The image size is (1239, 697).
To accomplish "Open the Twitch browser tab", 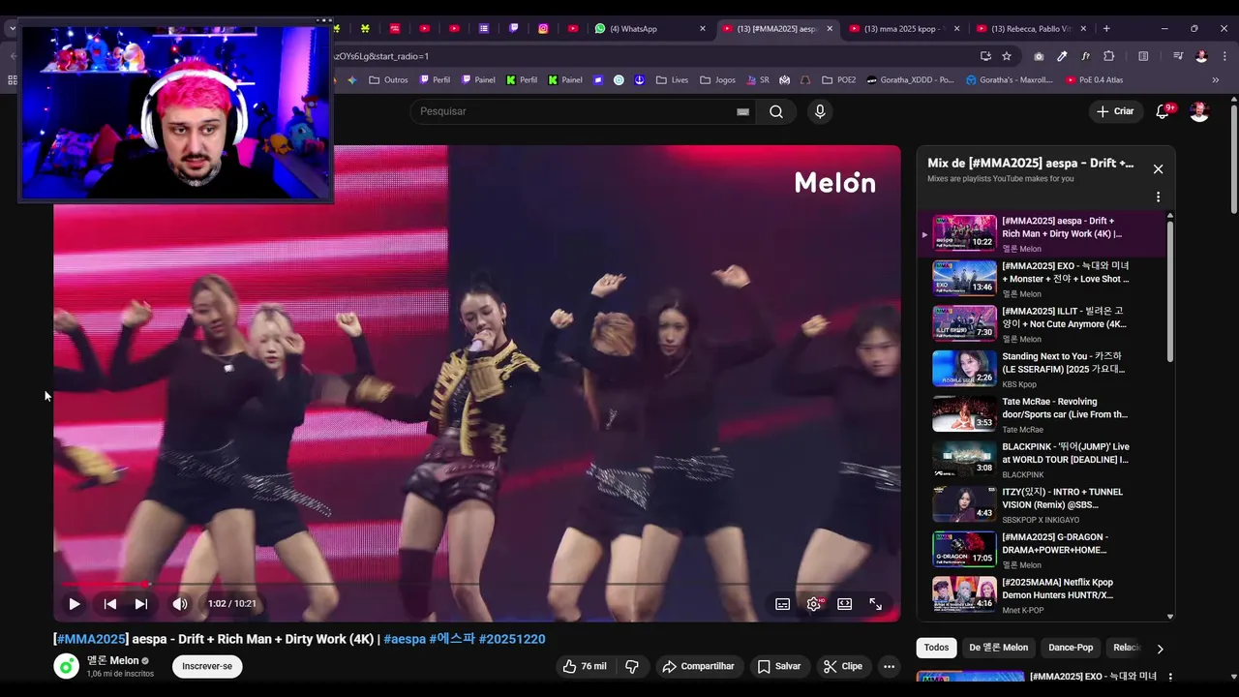I will click(x=513, y=29).
